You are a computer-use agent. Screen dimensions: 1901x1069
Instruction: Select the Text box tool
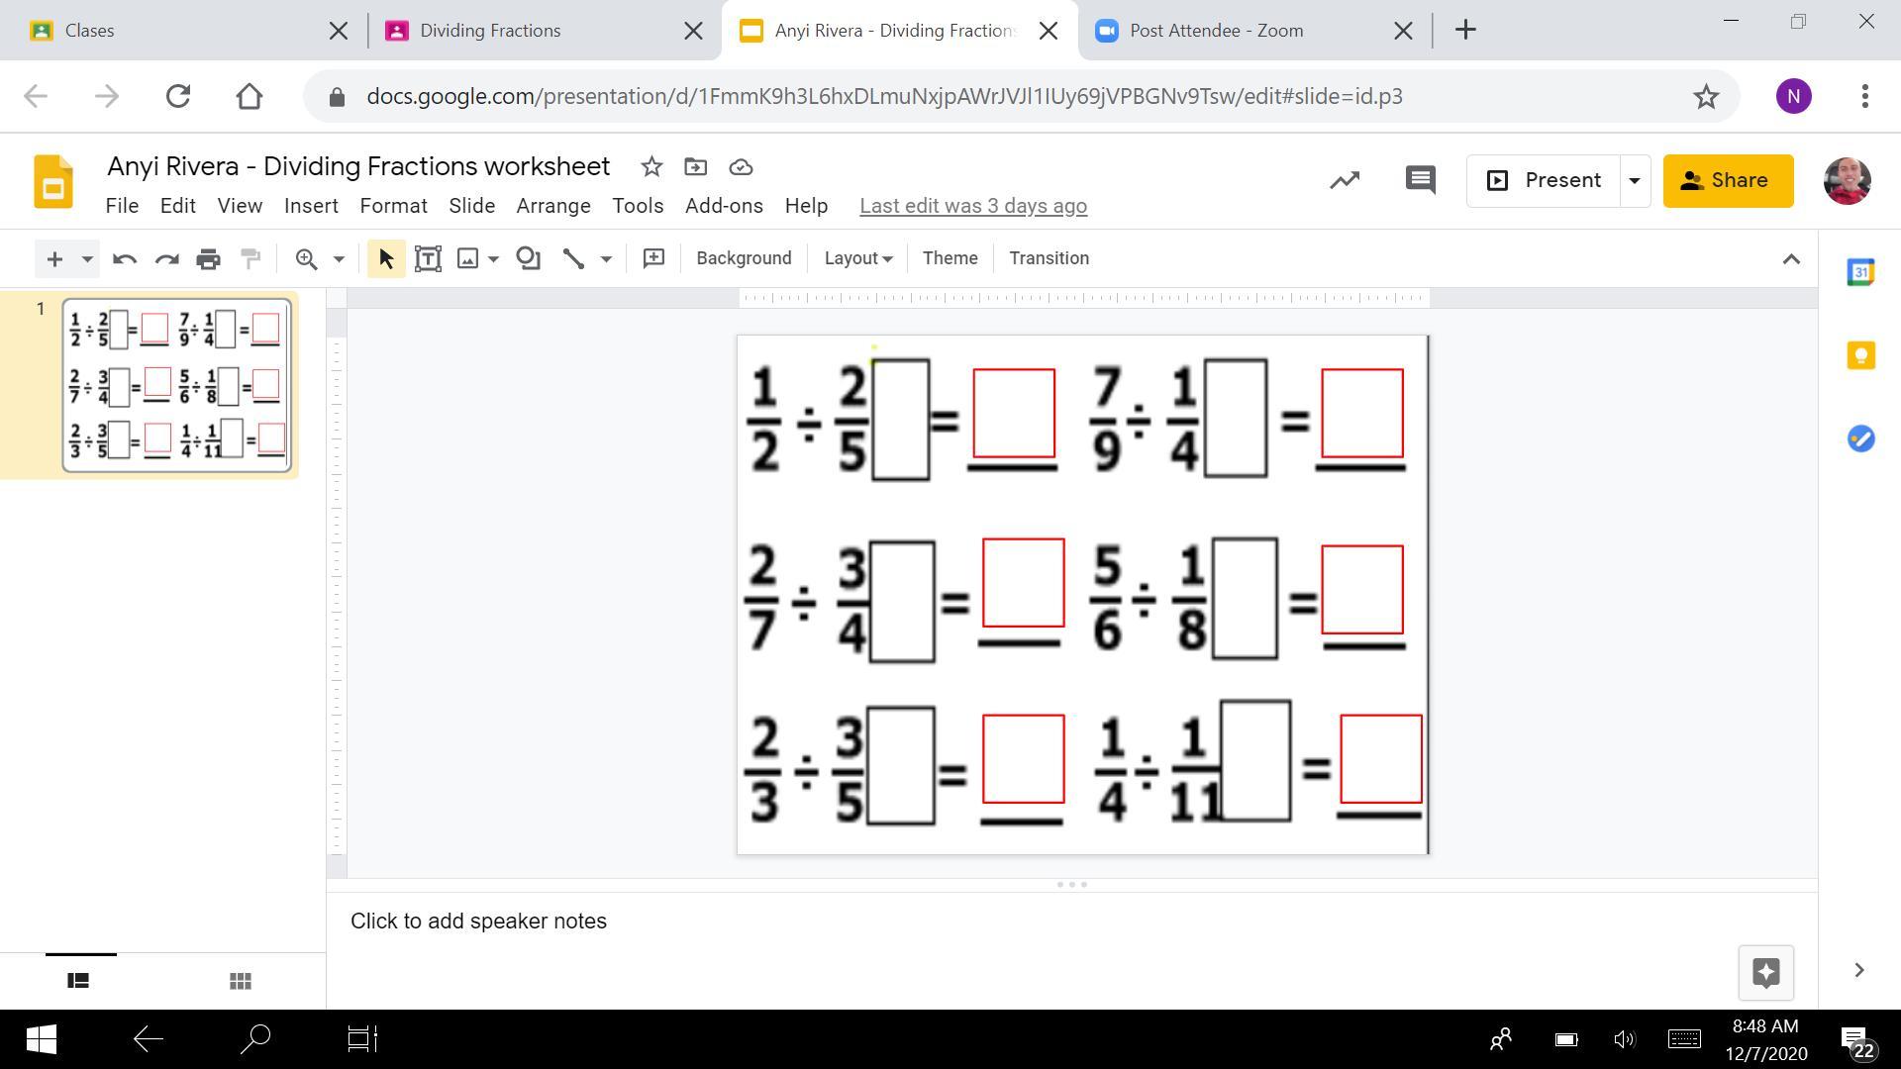click(x=428, y=259)
